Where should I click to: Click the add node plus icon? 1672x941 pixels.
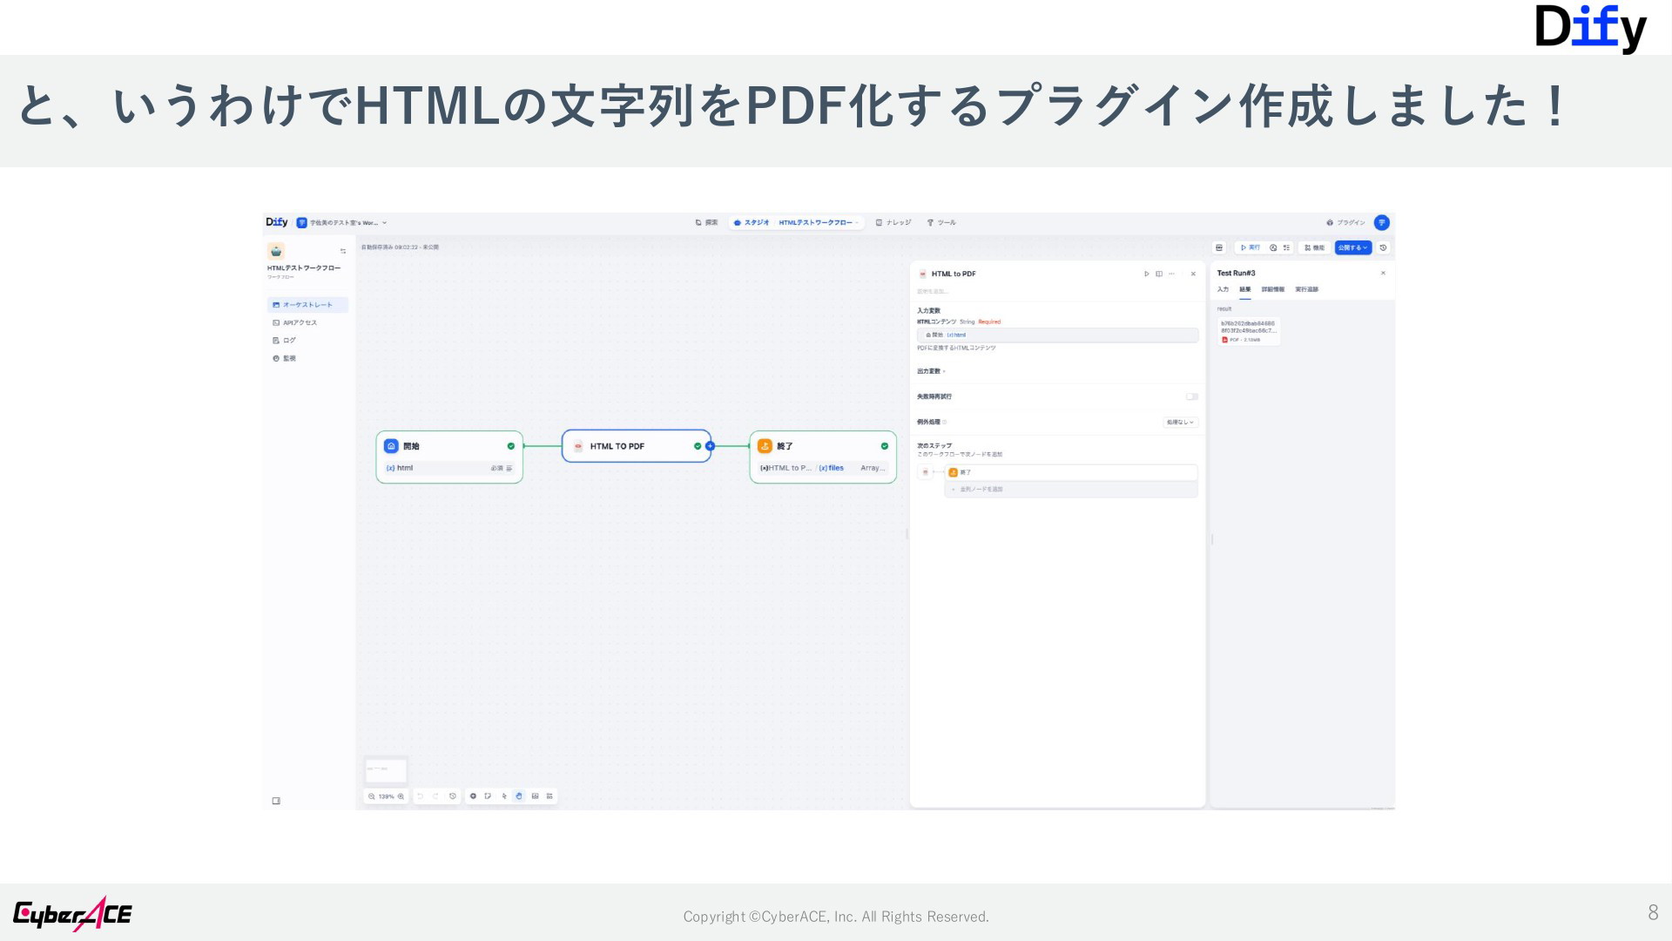(473, 796)
